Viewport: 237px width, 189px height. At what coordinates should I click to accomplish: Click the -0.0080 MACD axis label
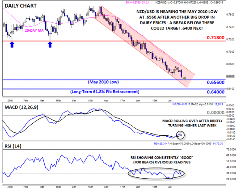pos(231,129)
